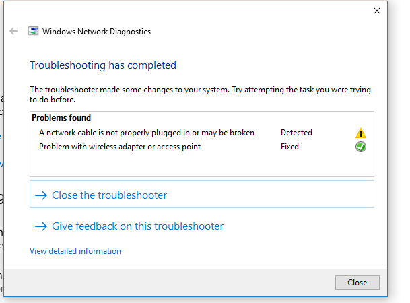410x303 pixels.
Task: Choose Close the troubleshooter option
Action: coord(109,195)
